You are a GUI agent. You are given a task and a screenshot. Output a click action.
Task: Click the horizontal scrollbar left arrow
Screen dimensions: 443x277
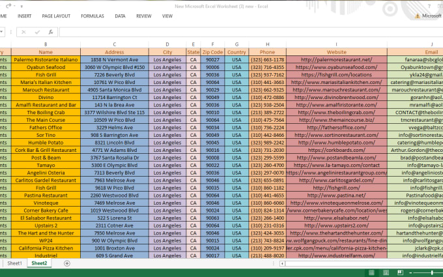click(282, 263)
